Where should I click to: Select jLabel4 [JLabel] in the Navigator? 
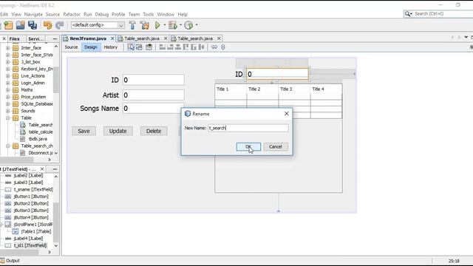(x=28, y=239)
